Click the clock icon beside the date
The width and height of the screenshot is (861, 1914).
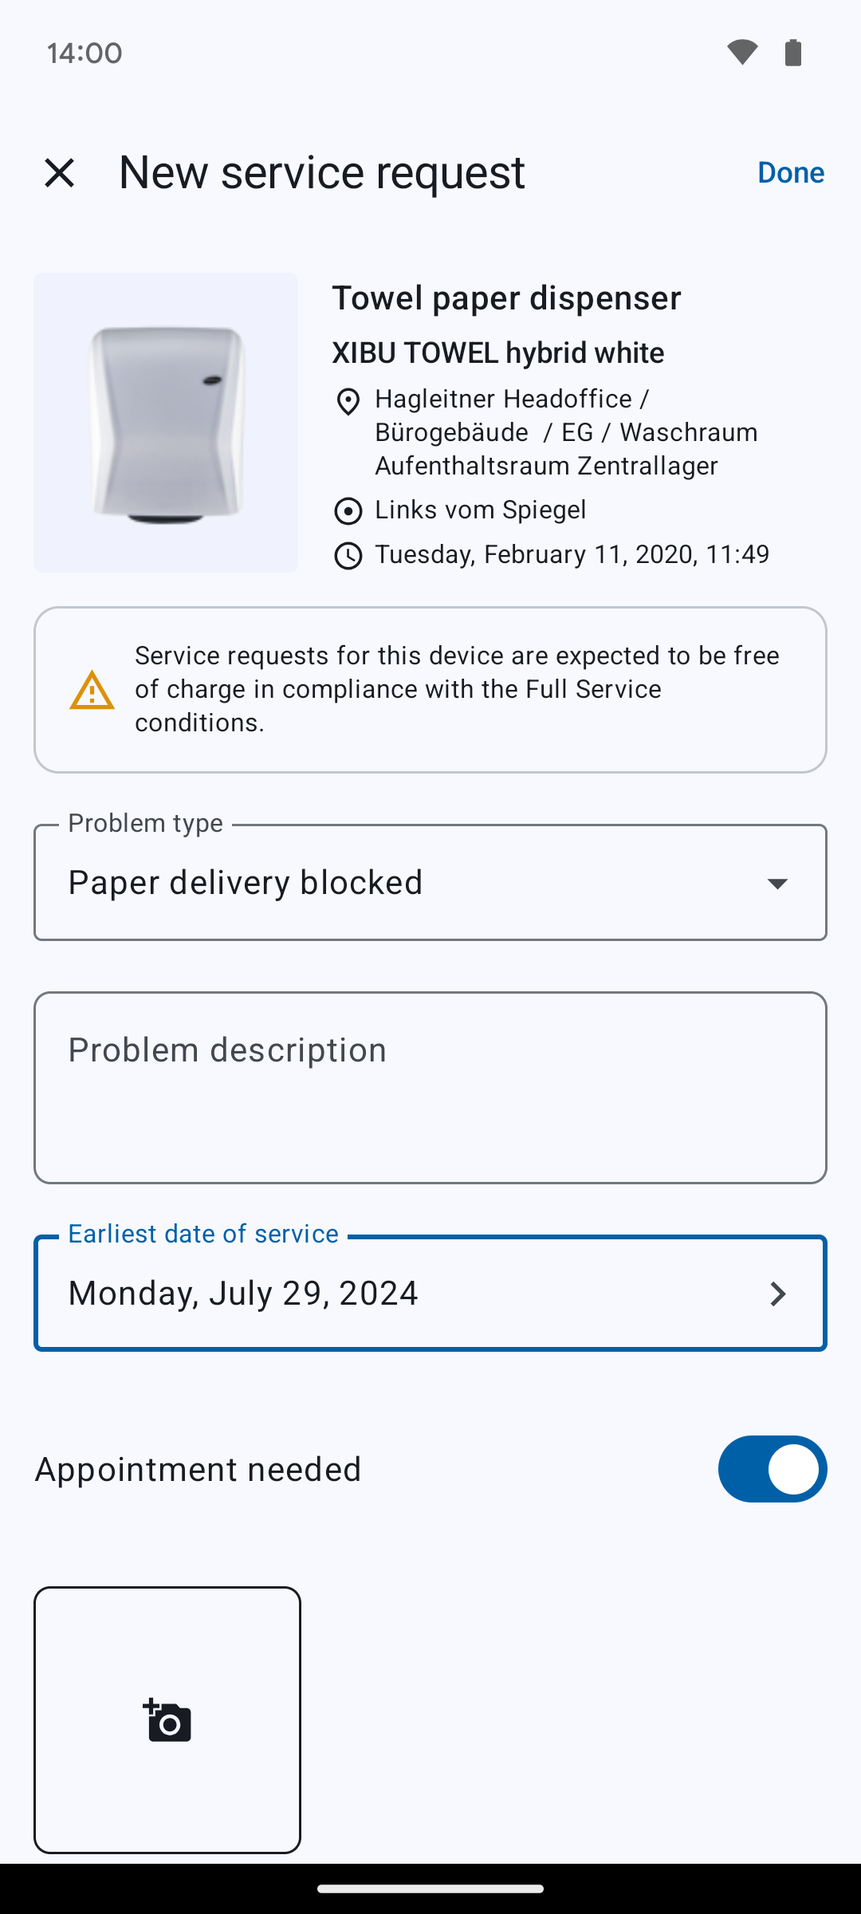point(348,555)
